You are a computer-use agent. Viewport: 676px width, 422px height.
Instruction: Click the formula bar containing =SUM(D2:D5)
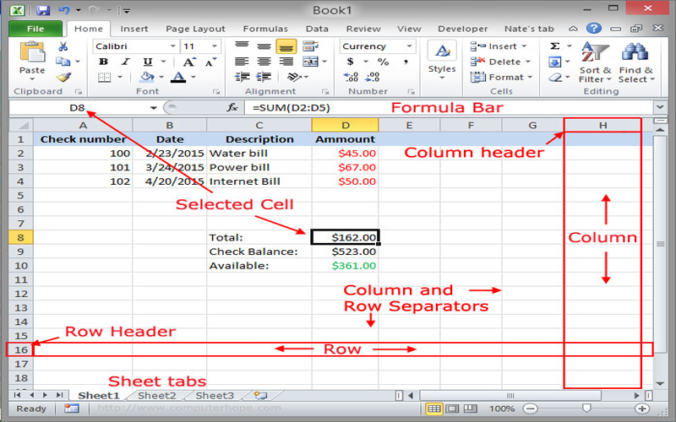click(x=449, y=108)
